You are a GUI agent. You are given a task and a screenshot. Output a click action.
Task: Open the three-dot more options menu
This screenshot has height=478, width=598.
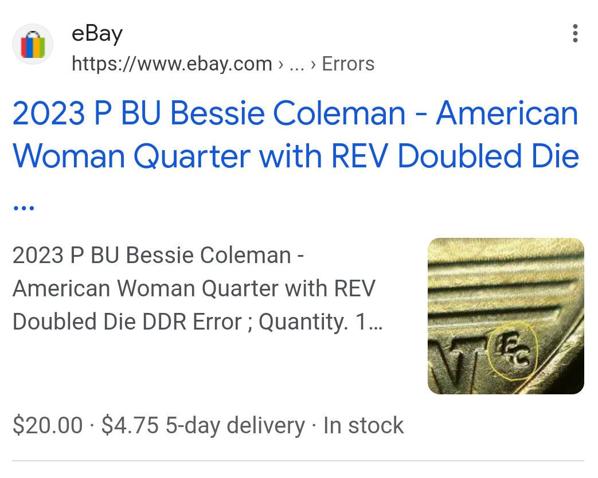575,34
